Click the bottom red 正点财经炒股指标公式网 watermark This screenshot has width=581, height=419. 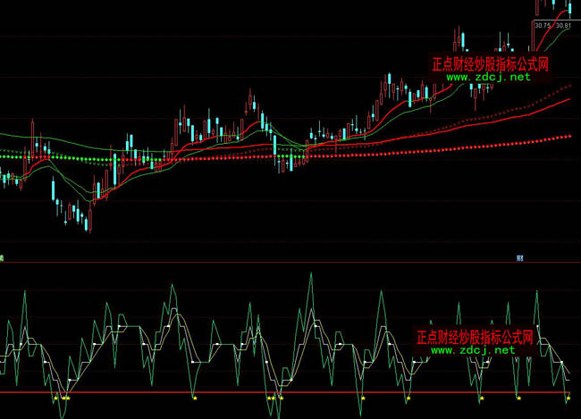pyautogui.click(x=474, y=338)
